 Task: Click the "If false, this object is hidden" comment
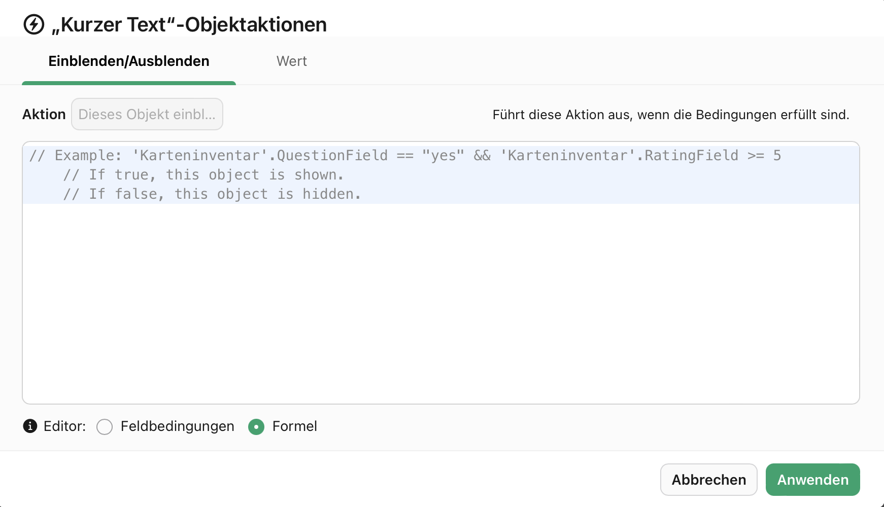212,194
